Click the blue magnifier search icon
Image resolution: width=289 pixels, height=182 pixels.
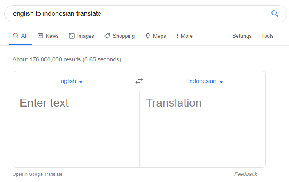(x=275, y=14)
